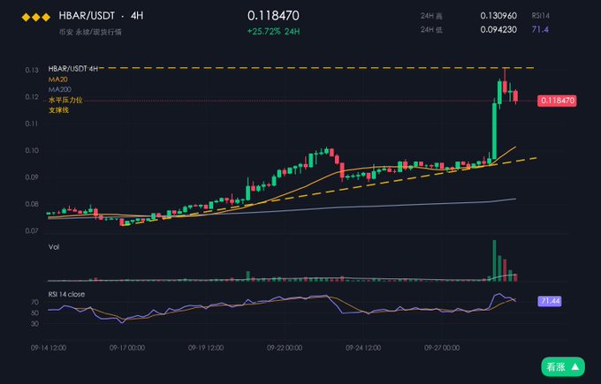Click the 0.13 price axis label
This screenshot has width=601, height=384.
[x=32, y=70]
